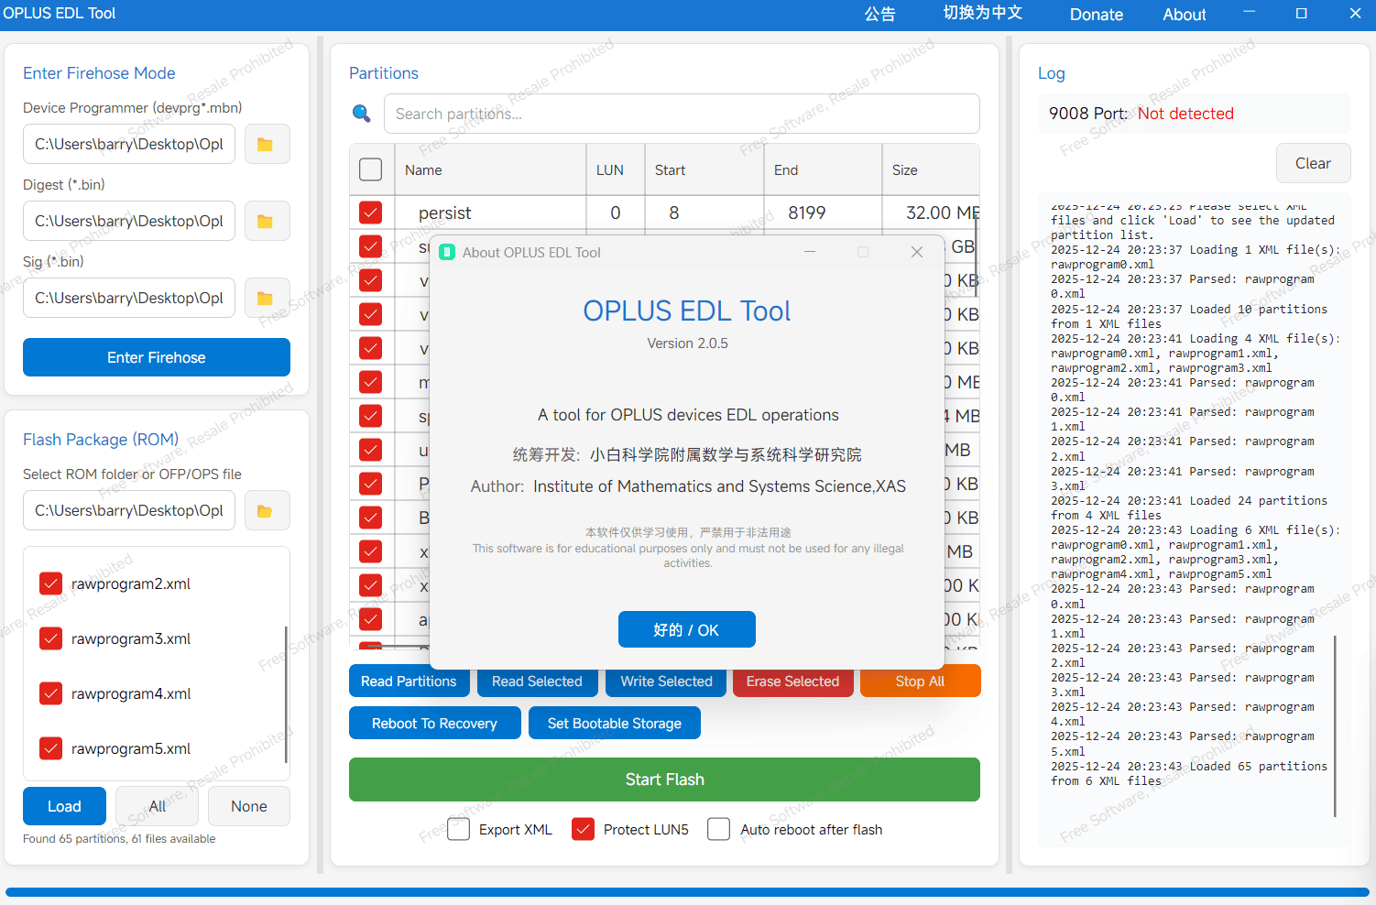Click the Version 2.0.5 text
Screen dimensions: 1376x905
click(x=687, y=343)
